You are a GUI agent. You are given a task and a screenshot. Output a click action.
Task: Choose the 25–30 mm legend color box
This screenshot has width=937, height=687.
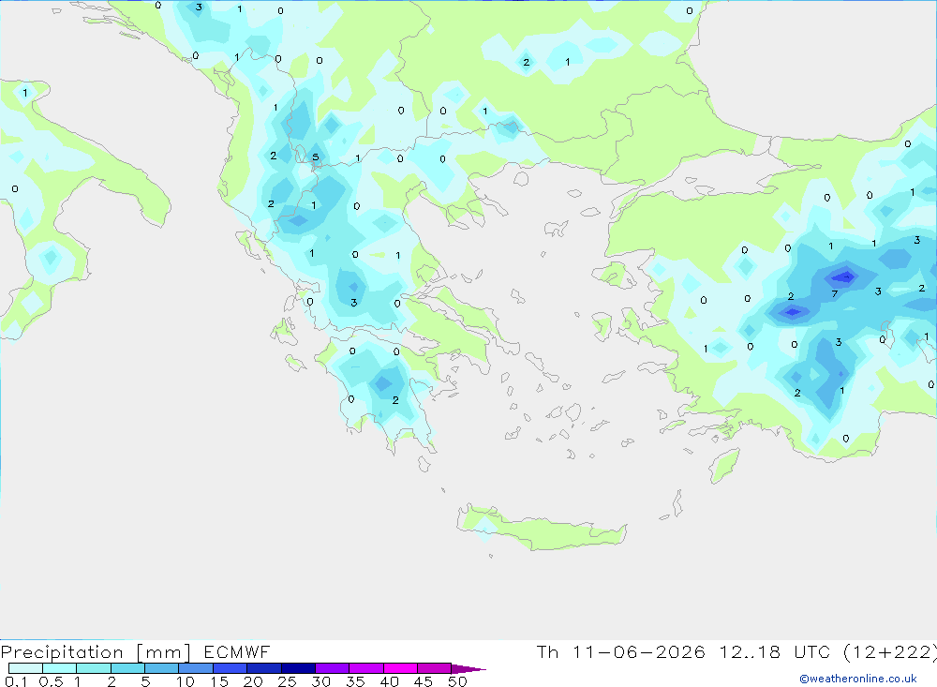[298, 668]
